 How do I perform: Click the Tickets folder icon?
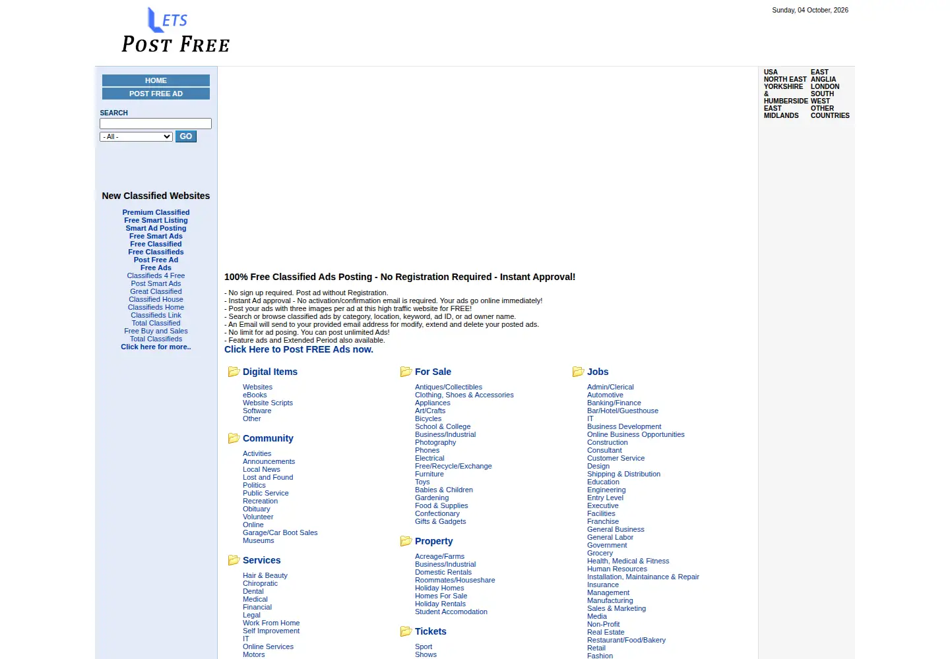(406, 631)
